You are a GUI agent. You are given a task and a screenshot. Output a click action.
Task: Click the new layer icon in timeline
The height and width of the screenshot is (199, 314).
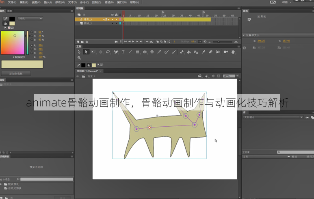78,42
